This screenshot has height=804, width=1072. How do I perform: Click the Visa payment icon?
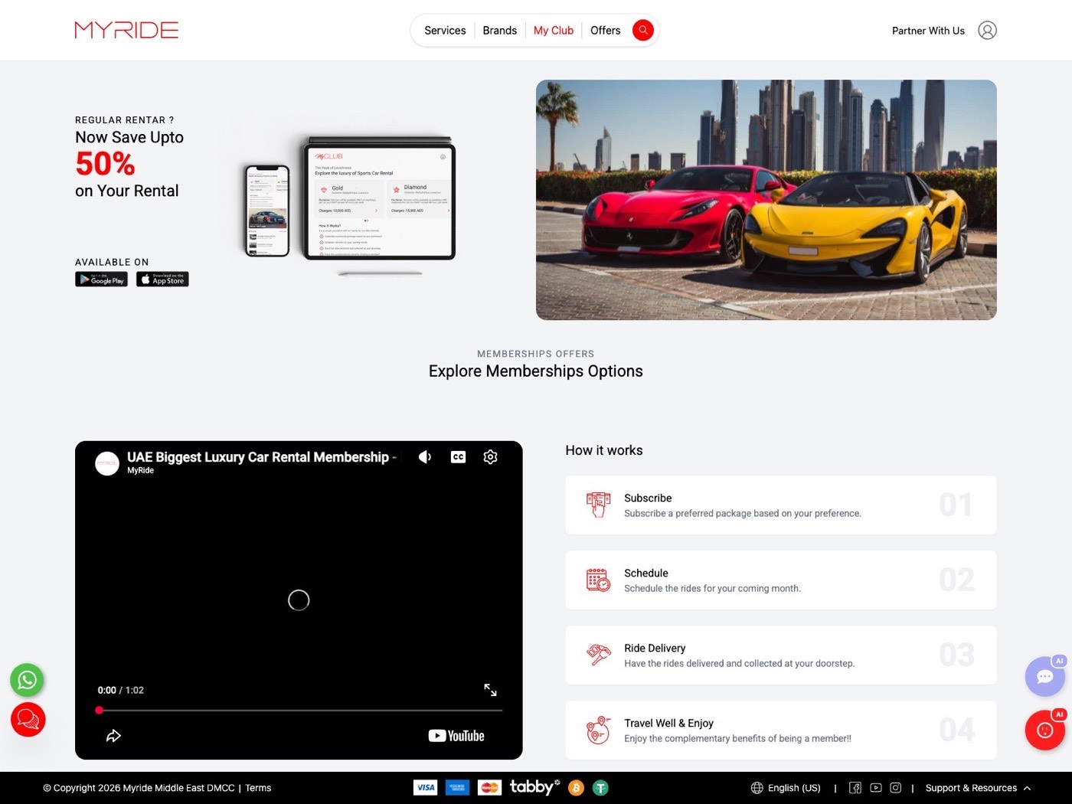click(425, 787)
